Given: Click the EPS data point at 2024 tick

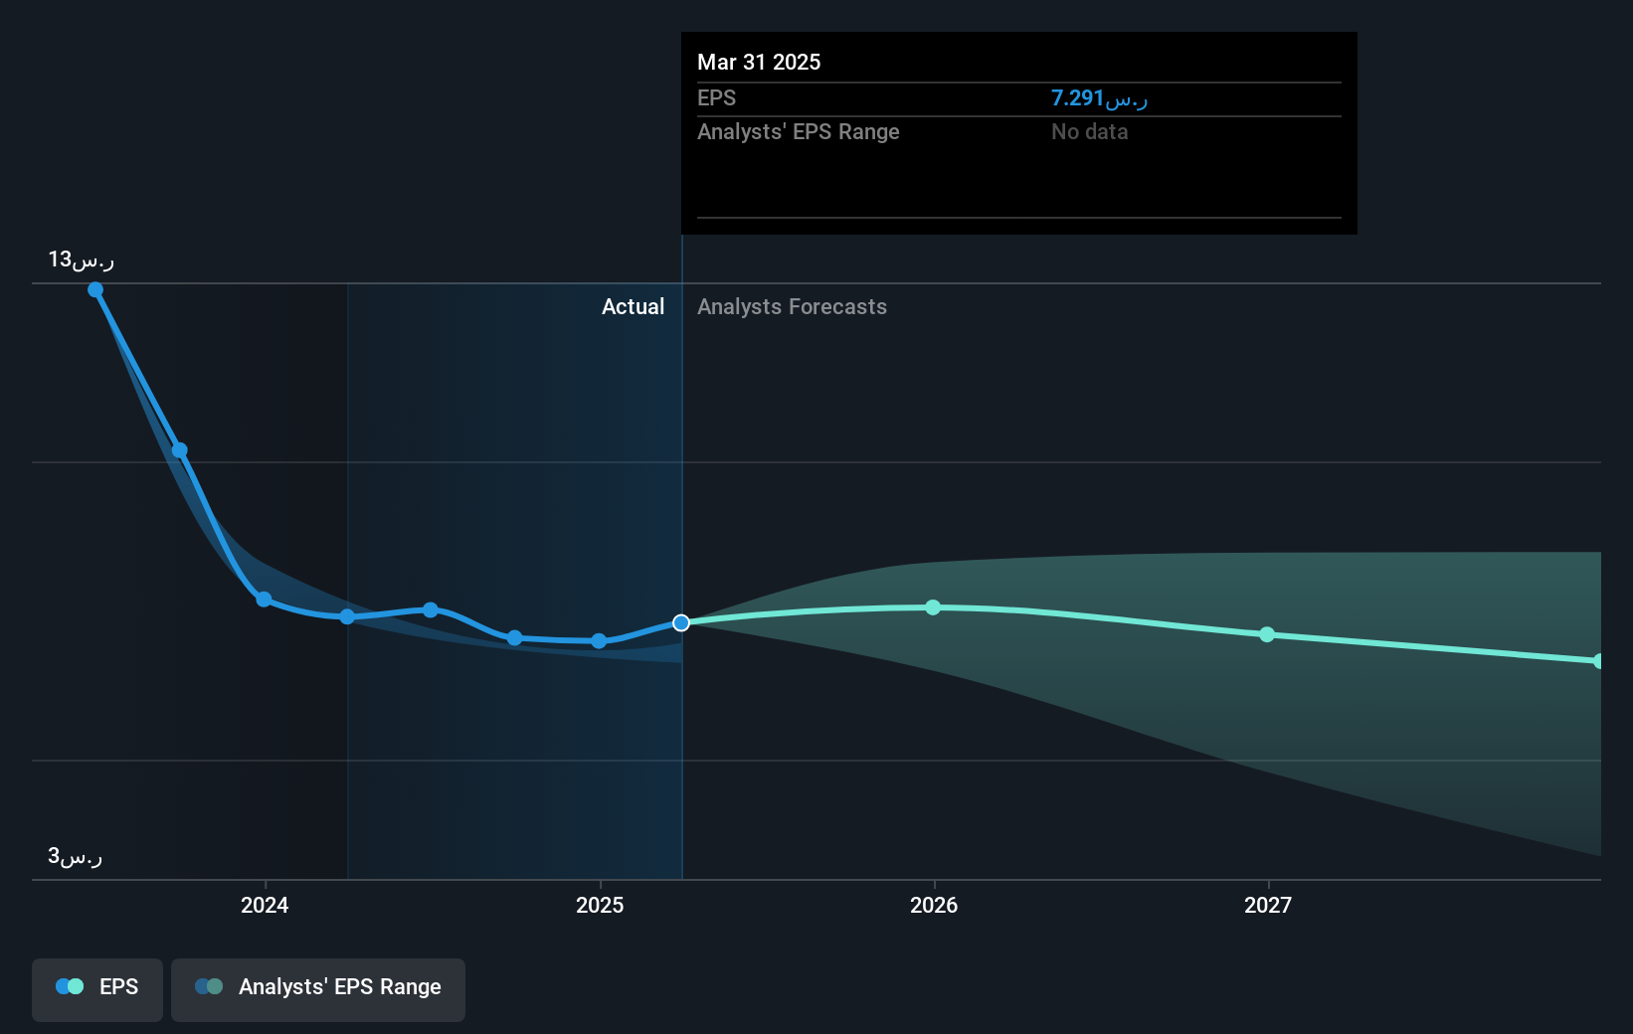Looking at the screenshot, I should pos(264,600).
